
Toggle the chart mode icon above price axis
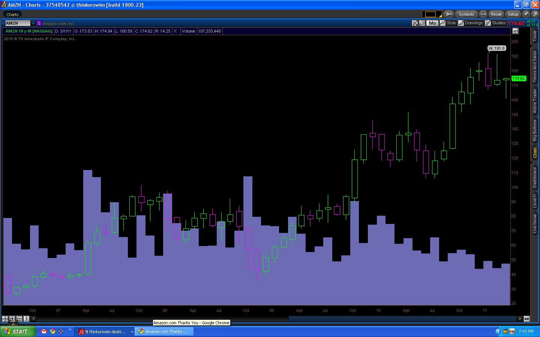[515, 31]
